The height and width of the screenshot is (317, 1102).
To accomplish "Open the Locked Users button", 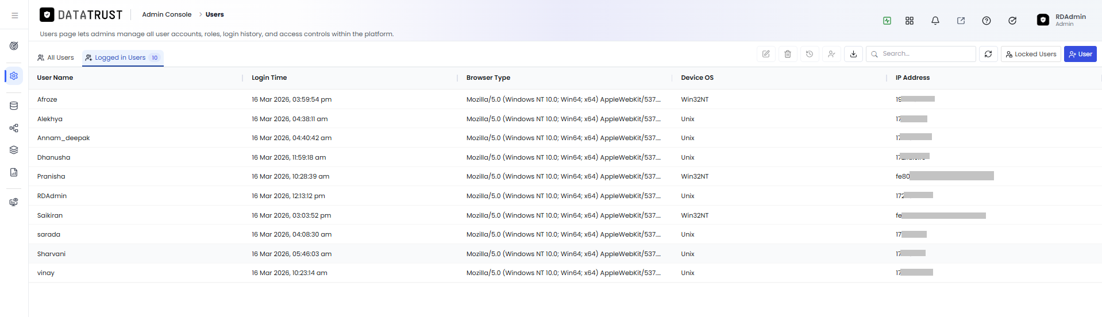I will [1031, 54].
